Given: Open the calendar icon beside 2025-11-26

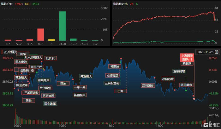Looking at the screenshot, I should tap(217, 52).
